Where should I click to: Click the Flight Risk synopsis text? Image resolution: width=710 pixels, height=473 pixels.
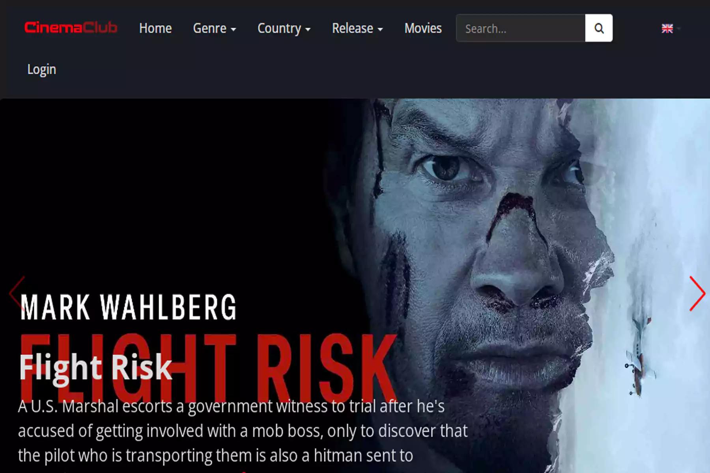(243, 431)
